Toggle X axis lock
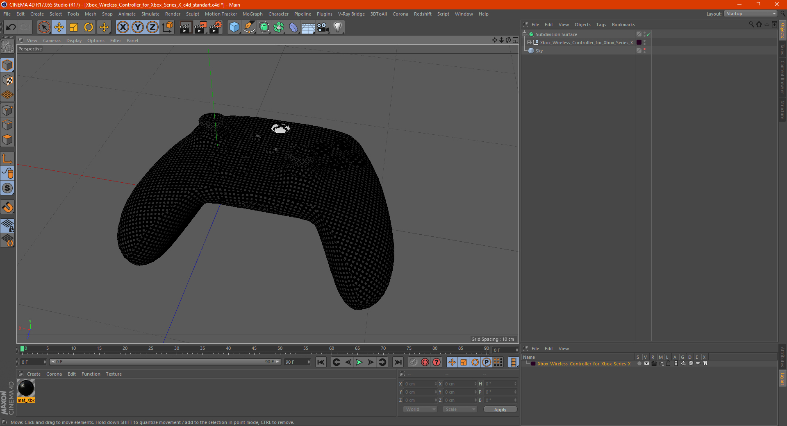The width and height of the screenshot is (787, 426). tap(123, 27)
